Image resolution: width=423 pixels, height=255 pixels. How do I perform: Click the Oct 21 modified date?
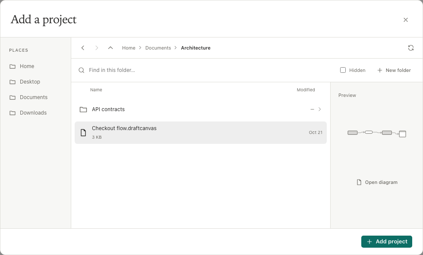(x=316, y=133)
